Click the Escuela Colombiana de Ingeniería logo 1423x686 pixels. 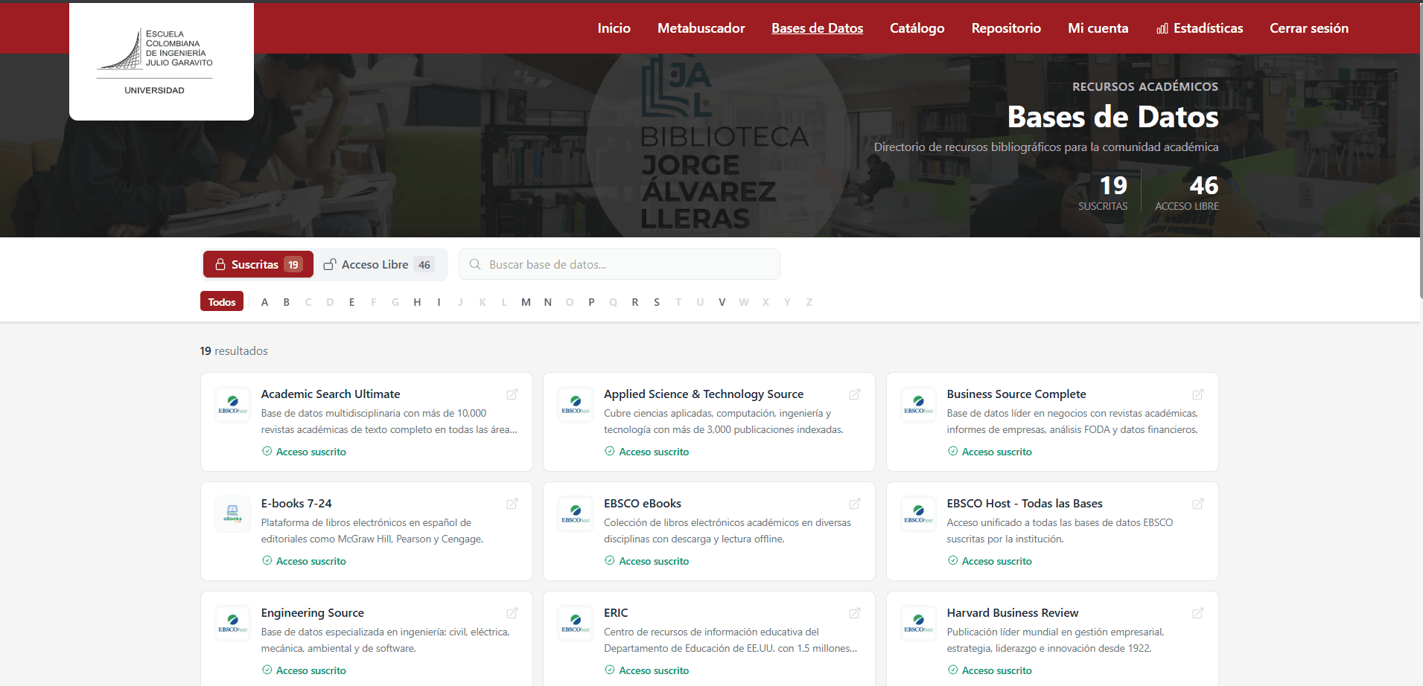161,61
